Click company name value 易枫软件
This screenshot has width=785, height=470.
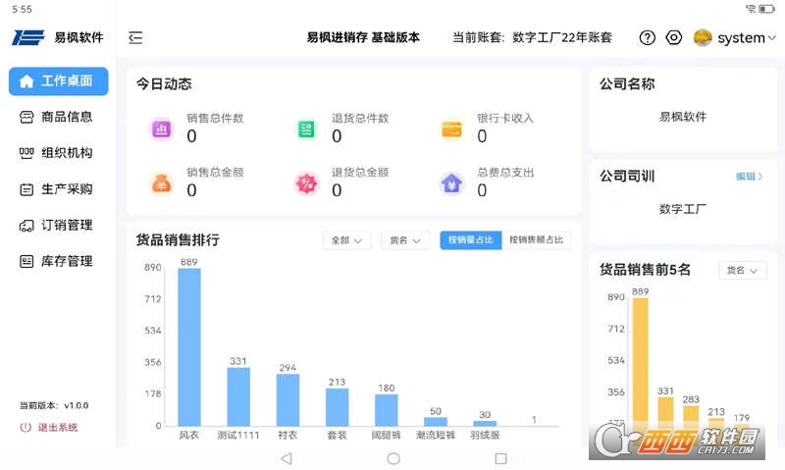coord(682,117)
